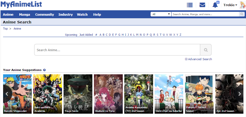Open the Youjo Senki poster
Viewport: 246px width, 117px height.
[78, 94]
